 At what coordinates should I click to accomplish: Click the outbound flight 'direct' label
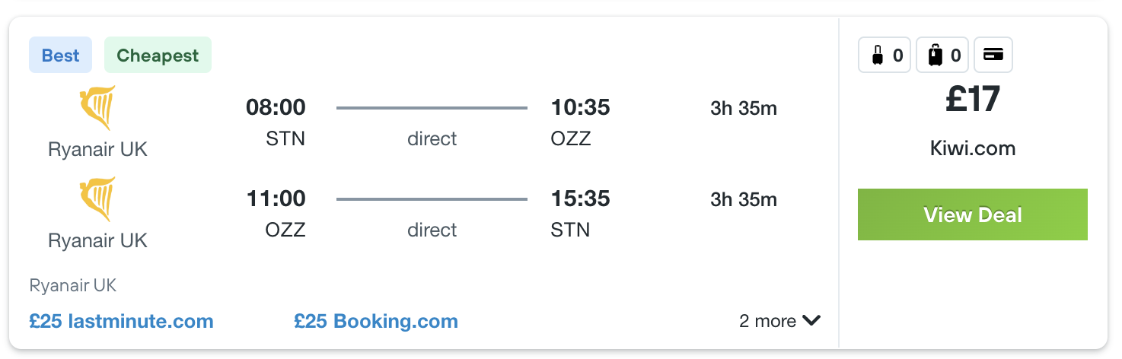pyautogui.click(x=432, y=139)
